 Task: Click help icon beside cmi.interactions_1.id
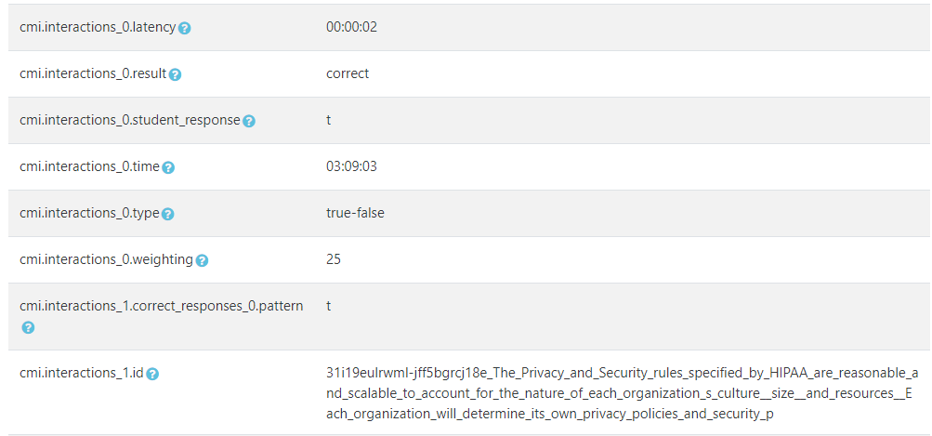[x=152, y=374]
